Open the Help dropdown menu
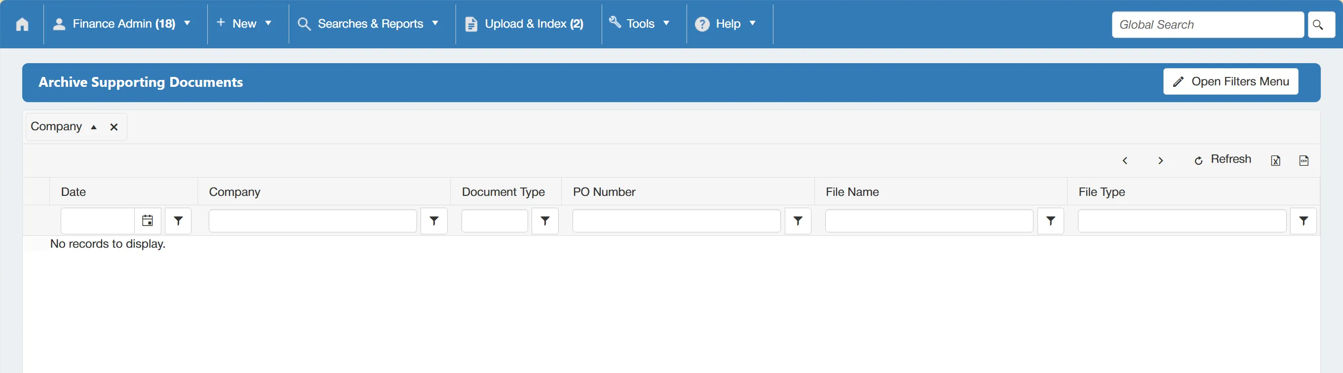1343x373 pixels. coord(725,24)
